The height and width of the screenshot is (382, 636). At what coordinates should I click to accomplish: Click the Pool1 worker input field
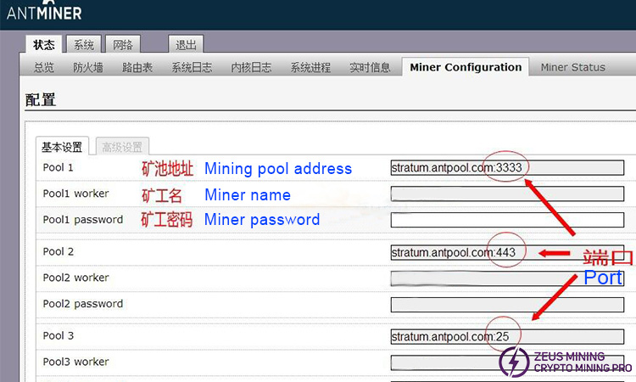507,194
